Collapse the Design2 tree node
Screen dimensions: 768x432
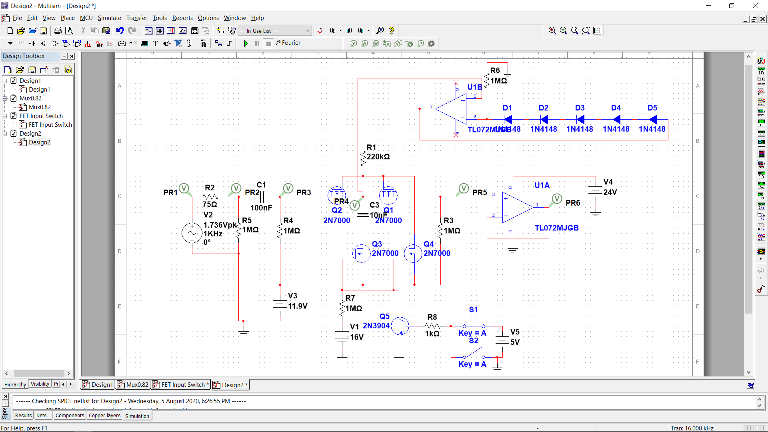[5, 134]
